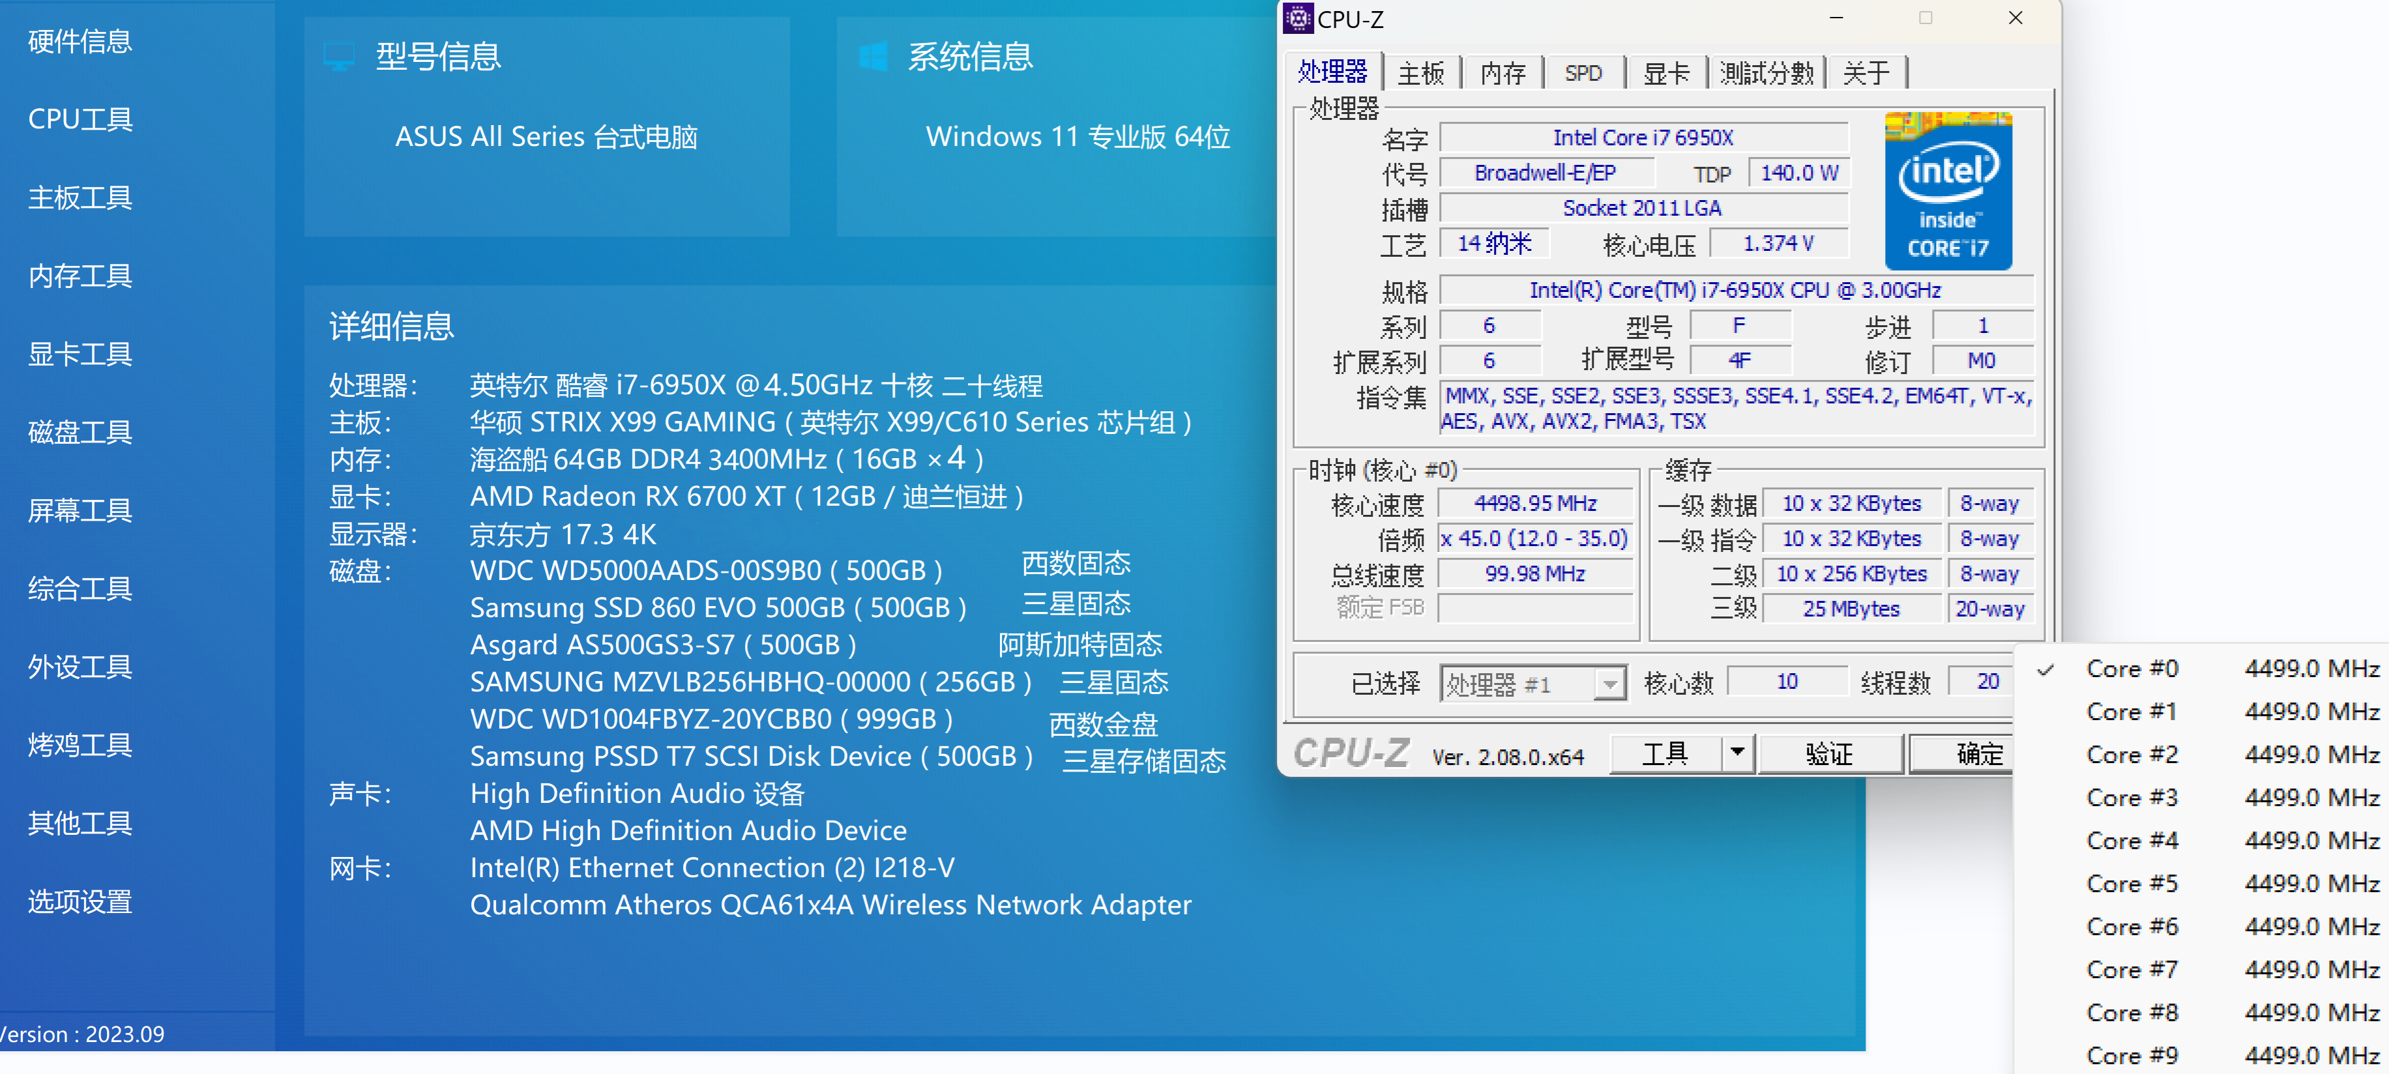Open CPU工具 in the sidebar
Viewport: 2389px width, 1074px height.
tap(80, 119)
